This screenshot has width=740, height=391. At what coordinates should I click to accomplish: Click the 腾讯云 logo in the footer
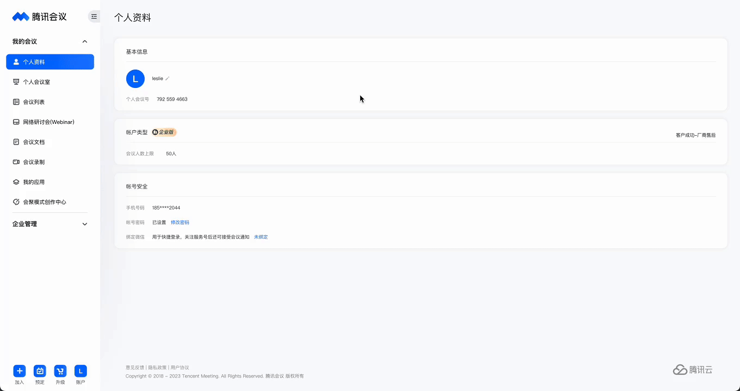[693, 370]
